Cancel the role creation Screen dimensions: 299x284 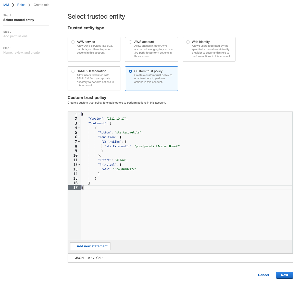coord(263,275)
